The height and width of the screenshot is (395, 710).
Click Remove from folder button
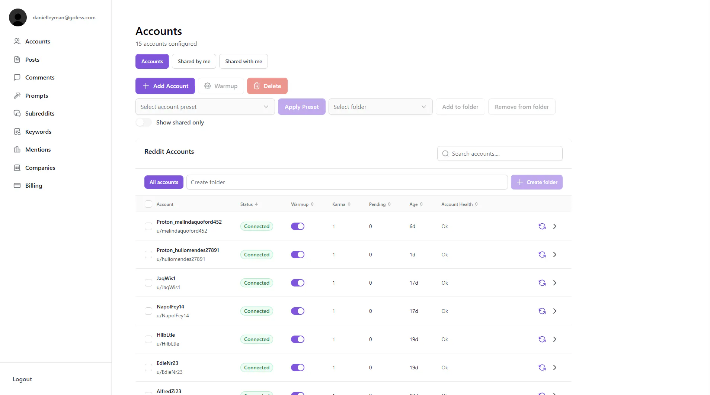tap(522, 107)
